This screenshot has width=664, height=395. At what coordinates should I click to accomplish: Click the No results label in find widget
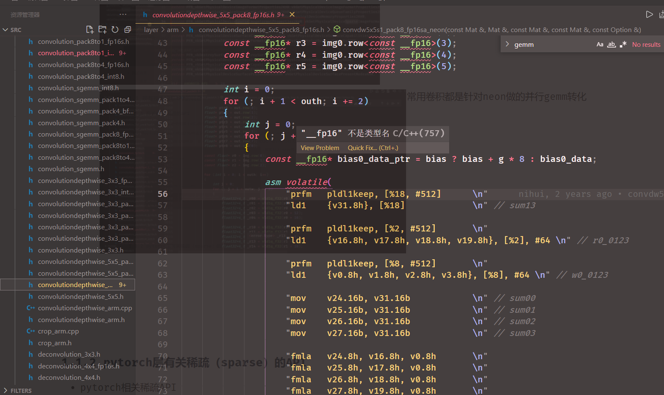click(x=646, y=44)
